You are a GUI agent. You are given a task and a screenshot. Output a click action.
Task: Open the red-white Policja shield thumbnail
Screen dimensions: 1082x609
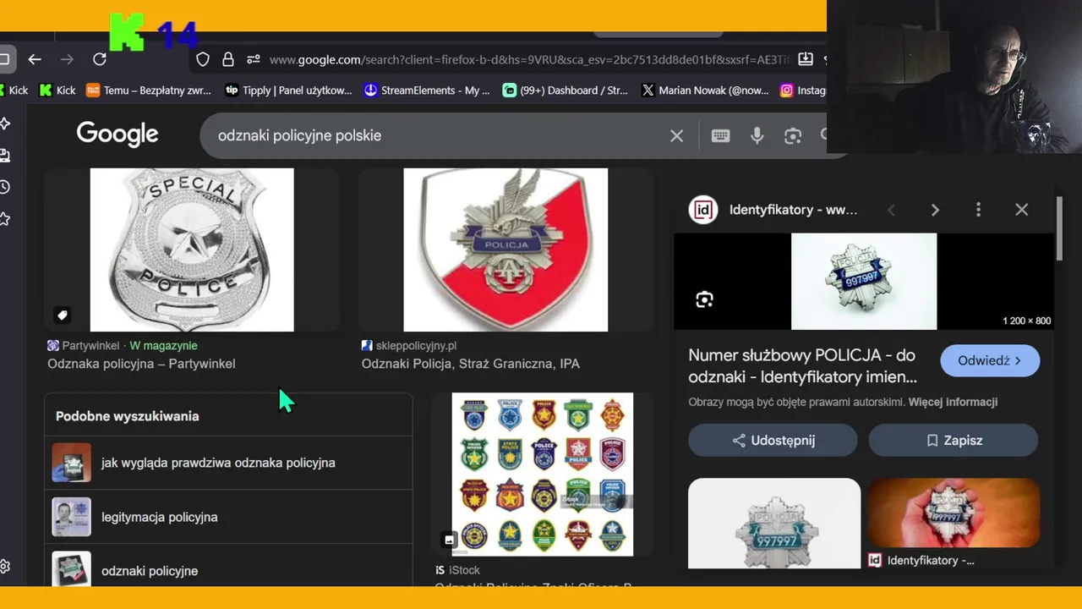(x=505, y=250)
